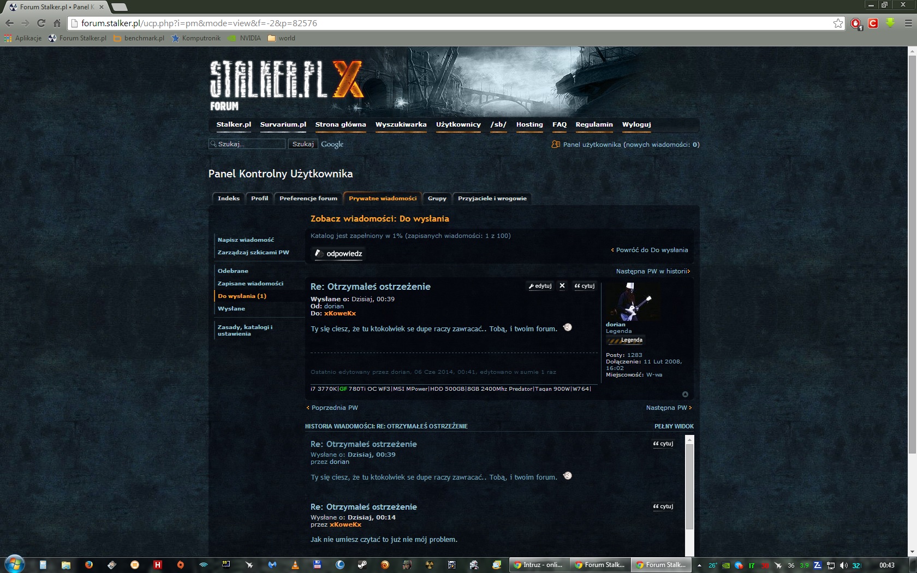Switch to the Profil tab
The width and height of the screenshot is (917, 573).
(x=260, y=199)
